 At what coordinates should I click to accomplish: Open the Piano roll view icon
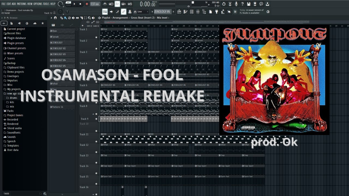(185, 12)
